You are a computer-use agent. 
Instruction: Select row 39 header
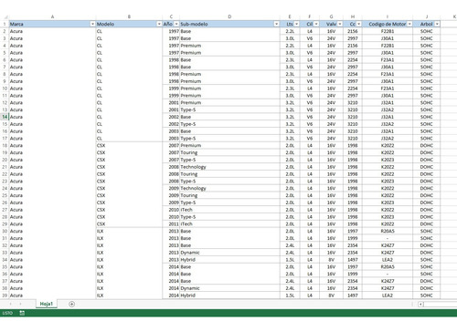(5, 296)
